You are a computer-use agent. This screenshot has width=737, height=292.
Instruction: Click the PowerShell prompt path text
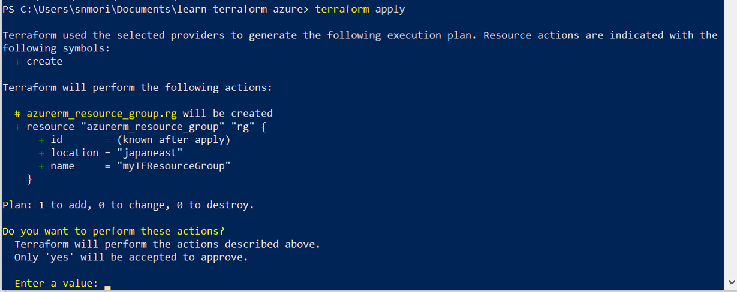(157, 9)
